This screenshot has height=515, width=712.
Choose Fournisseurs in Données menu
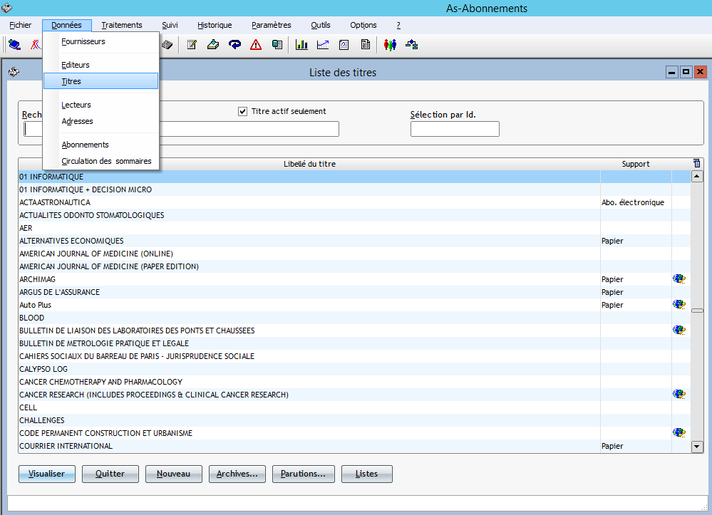click(x=100, y=41)
